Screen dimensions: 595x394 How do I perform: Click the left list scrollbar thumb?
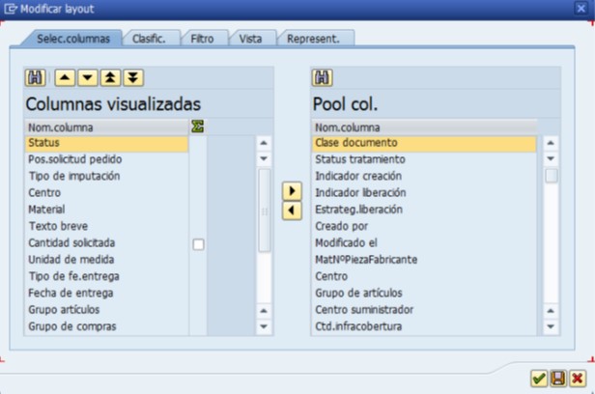[x=265, y=211]
